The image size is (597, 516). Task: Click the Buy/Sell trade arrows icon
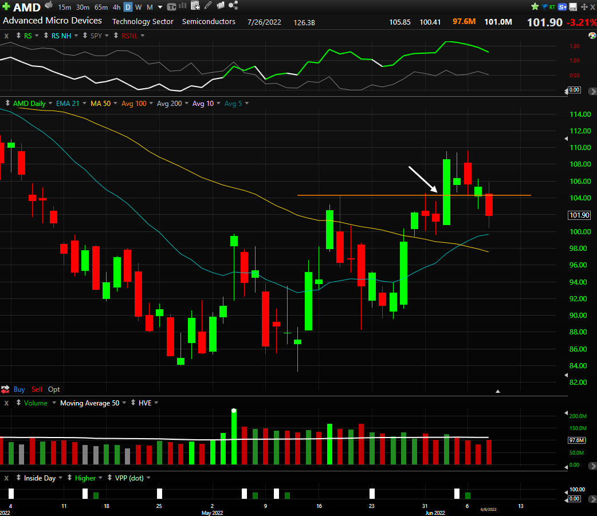(x=5, y=389)
